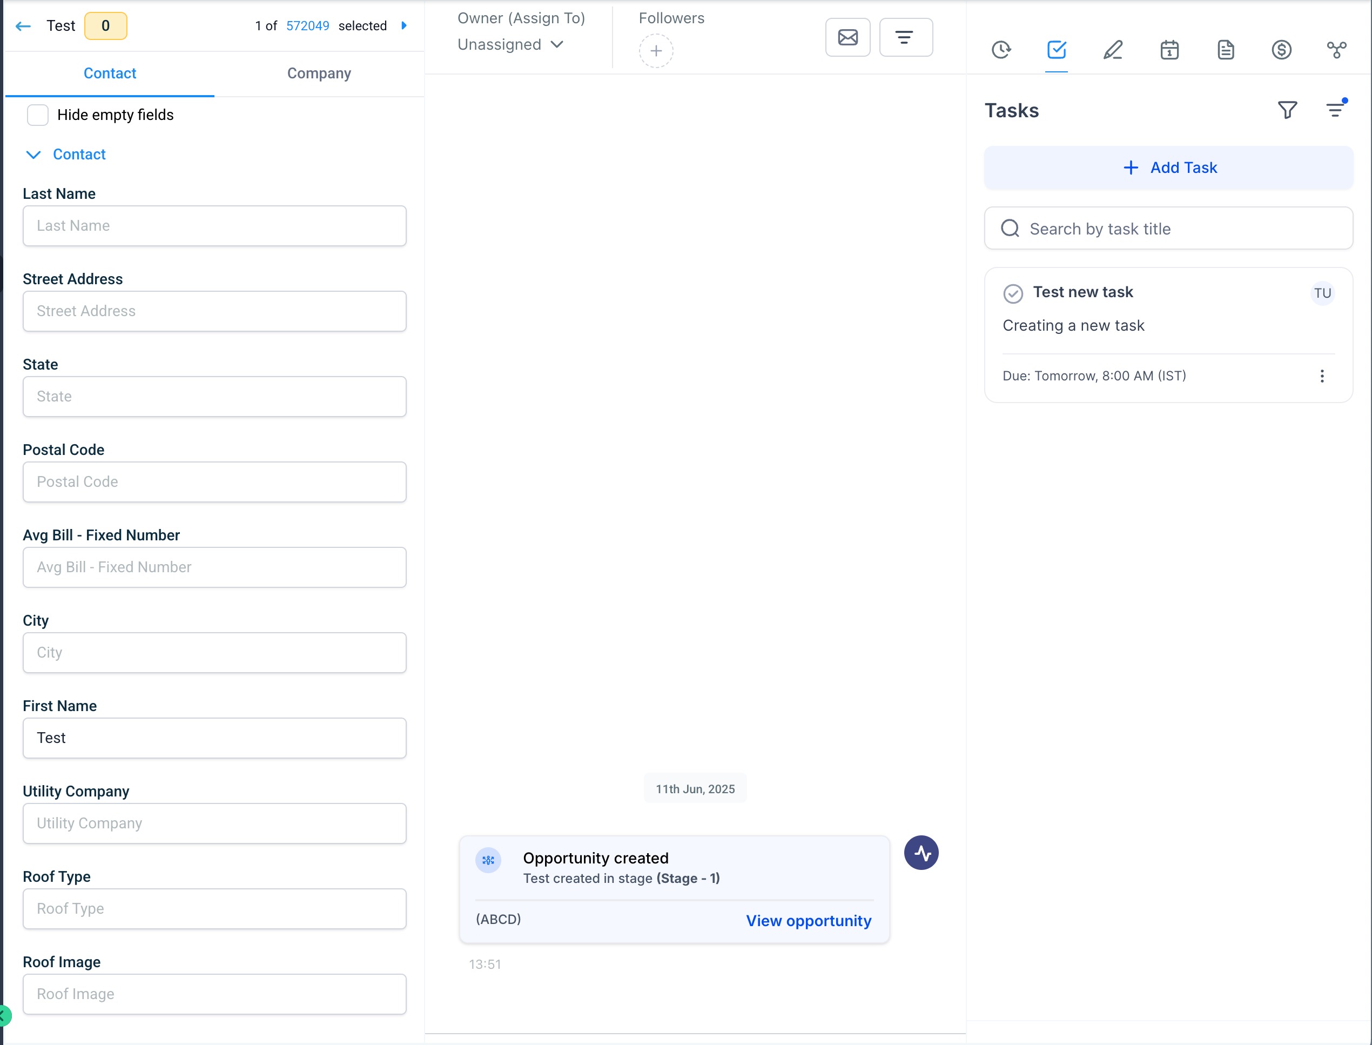The width and height of the screenshot is (1372, 1045).
Task: Click the Tasks filter funnel icon
Action: (1287, 110)
